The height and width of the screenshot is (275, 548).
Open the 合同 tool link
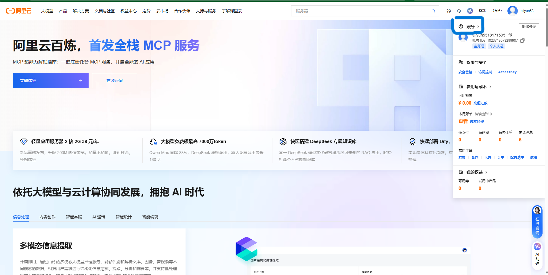coord(475,157)
